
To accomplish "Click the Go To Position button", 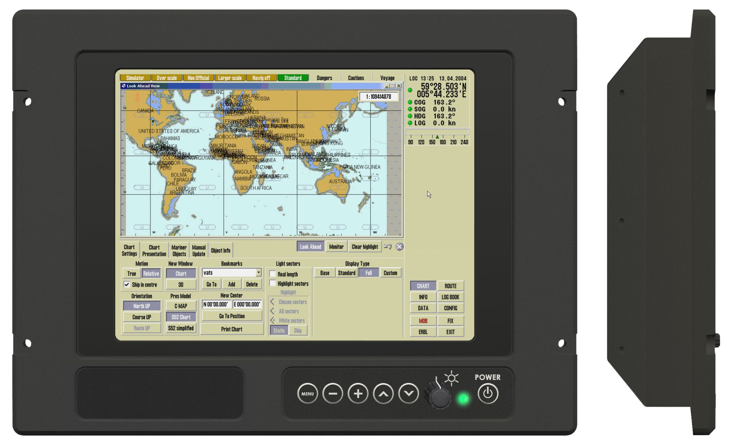I will coord(232,316).
